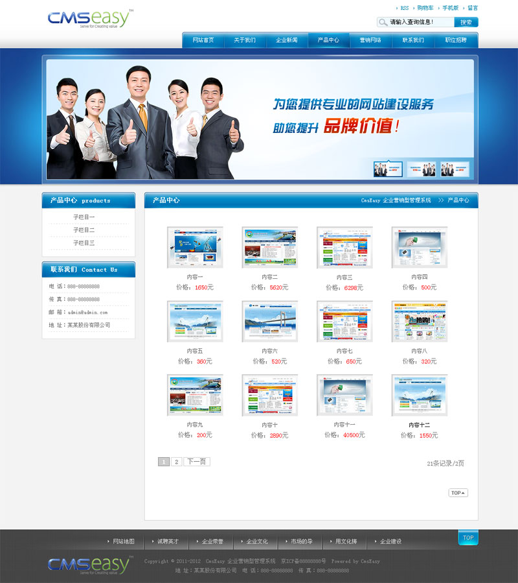
Task: Open 子栏目一 in the products sidebar
Action: pos(84,217)
